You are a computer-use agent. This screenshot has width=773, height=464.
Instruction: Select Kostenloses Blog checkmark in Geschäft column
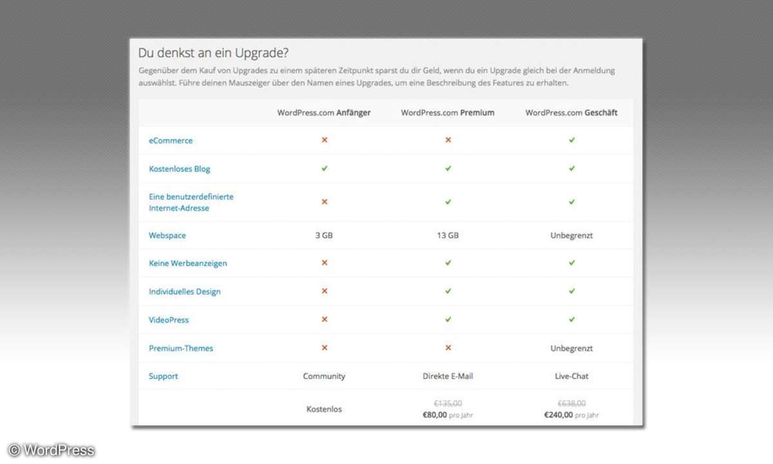click(x=572, y=168)
